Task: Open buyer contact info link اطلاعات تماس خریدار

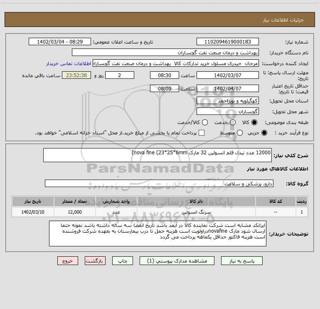Action: tap(69, 63)
